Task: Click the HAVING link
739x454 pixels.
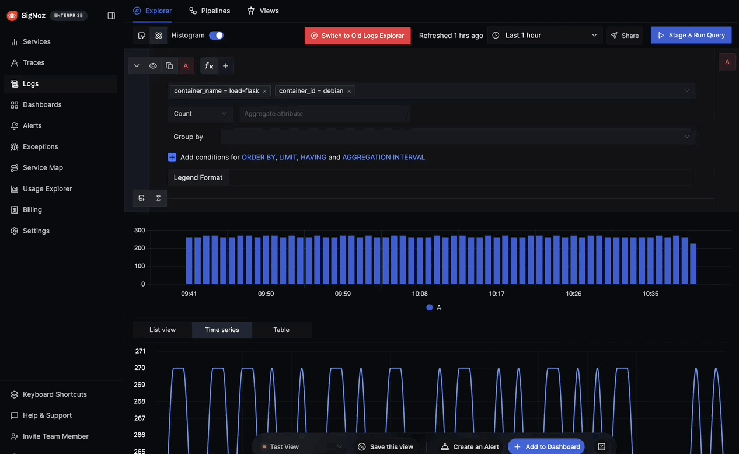Action: (x=313, y=158)
